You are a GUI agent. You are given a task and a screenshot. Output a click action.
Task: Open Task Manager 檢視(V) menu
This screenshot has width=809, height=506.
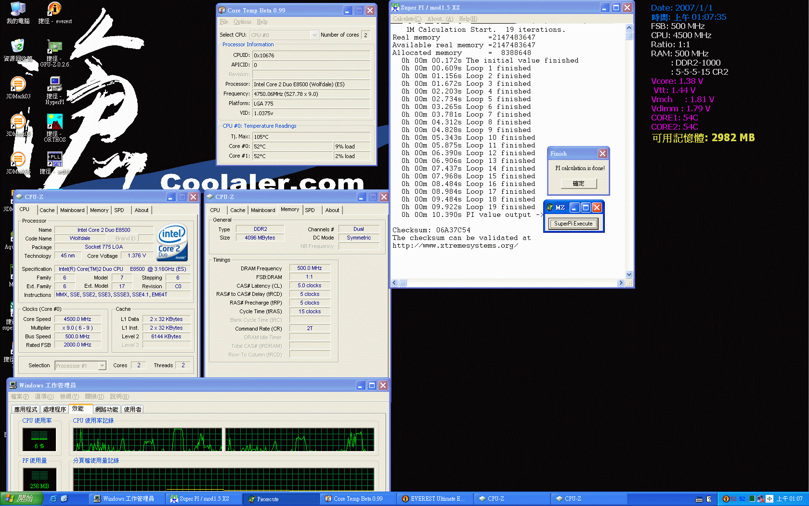[x=69, y=397]
